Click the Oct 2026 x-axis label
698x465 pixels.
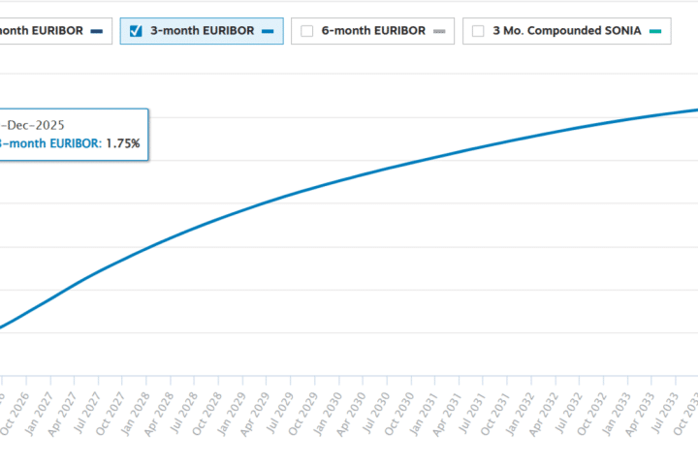click(10, 417)
